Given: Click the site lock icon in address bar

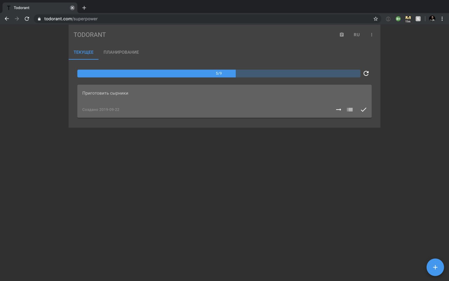Looking at the screenshot, I should coord(39,19).
